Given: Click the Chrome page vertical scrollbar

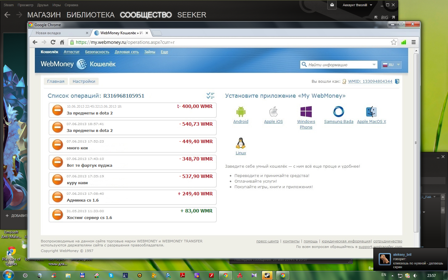Looking at the screenshot, I should click(x=416, y=143).
